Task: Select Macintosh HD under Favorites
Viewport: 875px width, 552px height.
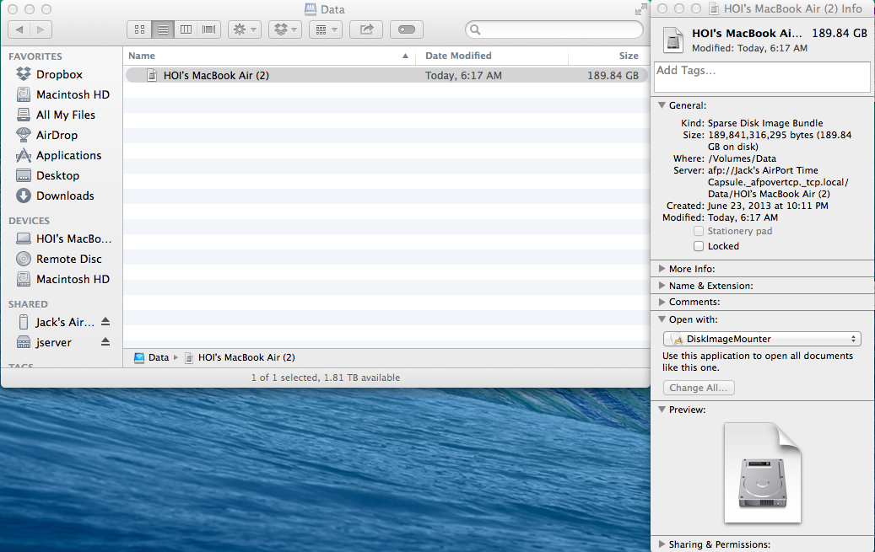Action: point(73,94)
